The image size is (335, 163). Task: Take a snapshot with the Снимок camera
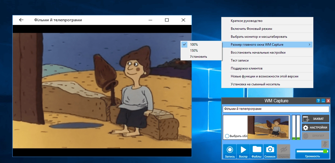pyautogui.click(x=270, y=152)
